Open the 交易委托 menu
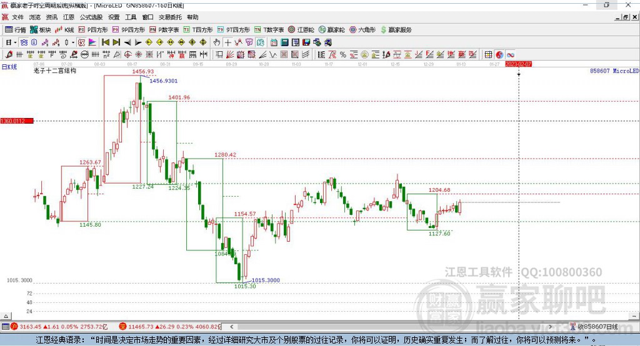The width and height of the screenshot is (640, 346). pyautogui.click(x=170, y=17)
